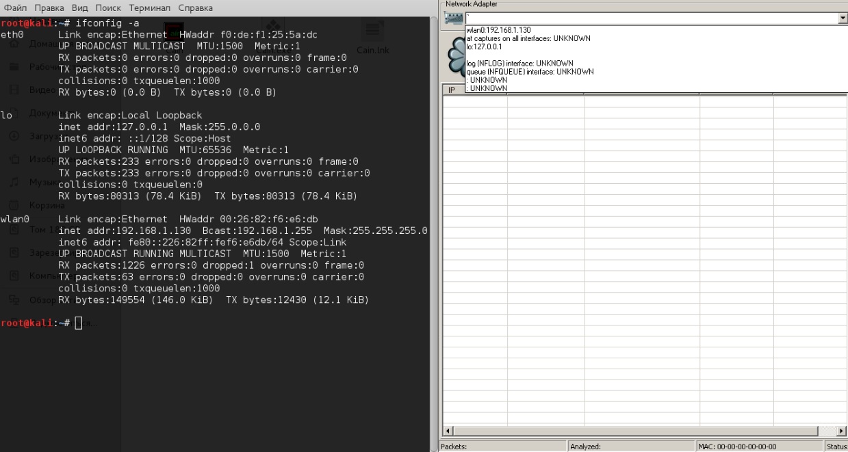Expand the Network Adapter dropdown arrow
This screenshot has width=848, height=452.
point(843,18)
